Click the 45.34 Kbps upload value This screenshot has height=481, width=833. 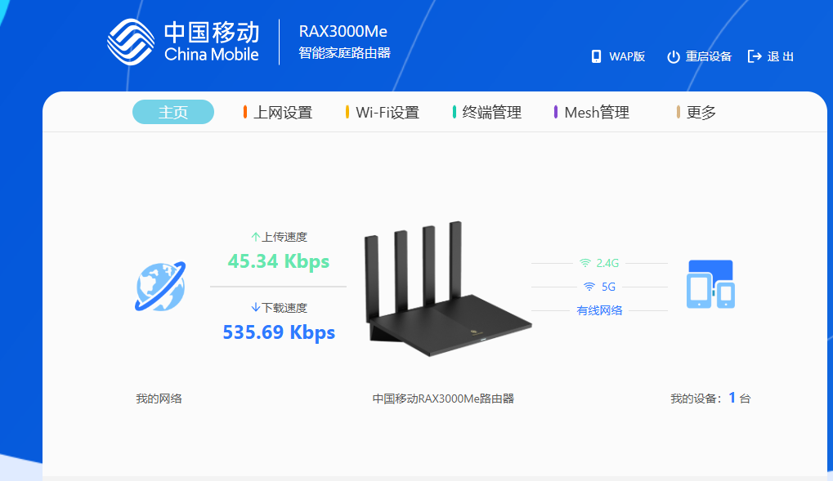point(279,261)
